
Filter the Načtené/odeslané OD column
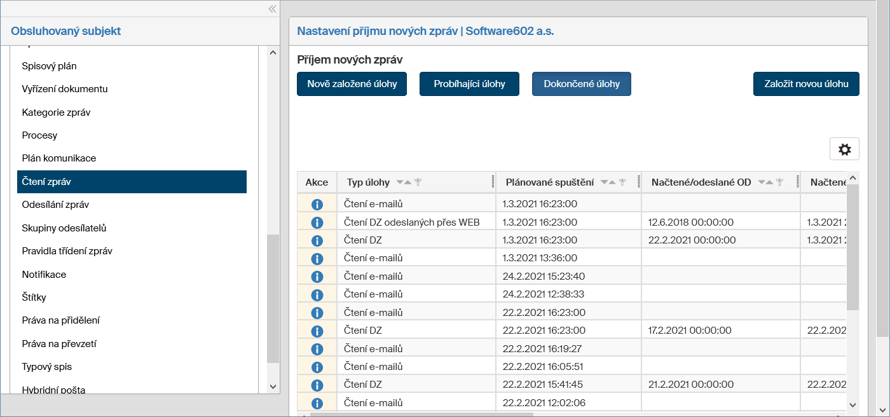point(779,182)
